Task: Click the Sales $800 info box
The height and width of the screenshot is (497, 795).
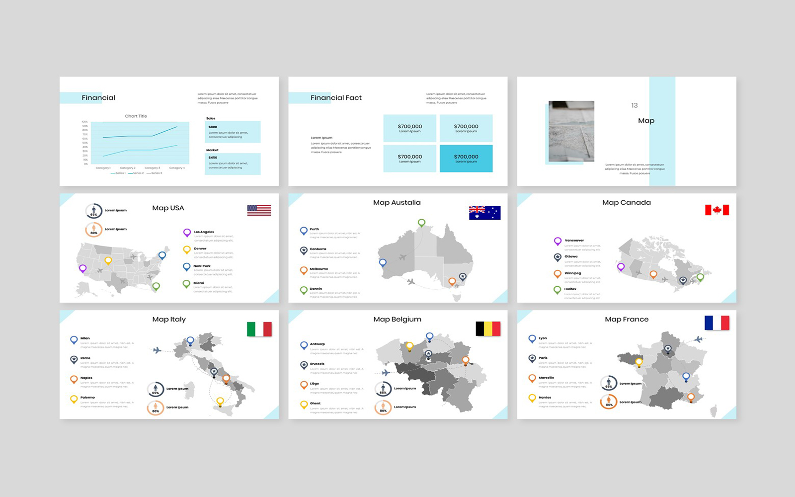Action: 233,132
